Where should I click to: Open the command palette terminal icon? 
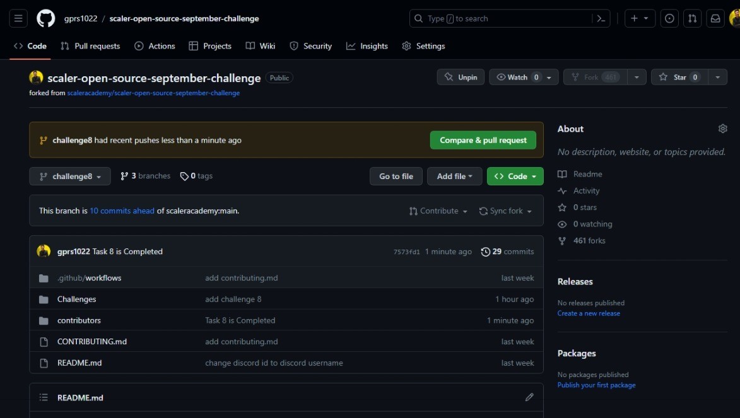600,18
